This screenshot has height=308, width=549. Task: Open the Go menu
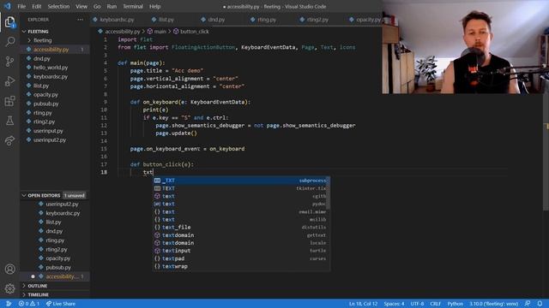coord(97,6)
